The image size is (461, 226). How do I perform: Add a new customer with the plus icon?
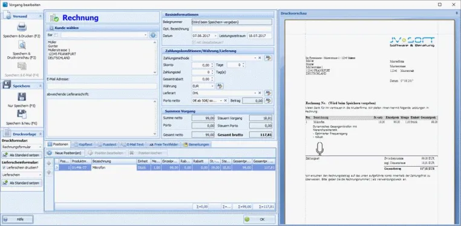(x=153, y=35)
